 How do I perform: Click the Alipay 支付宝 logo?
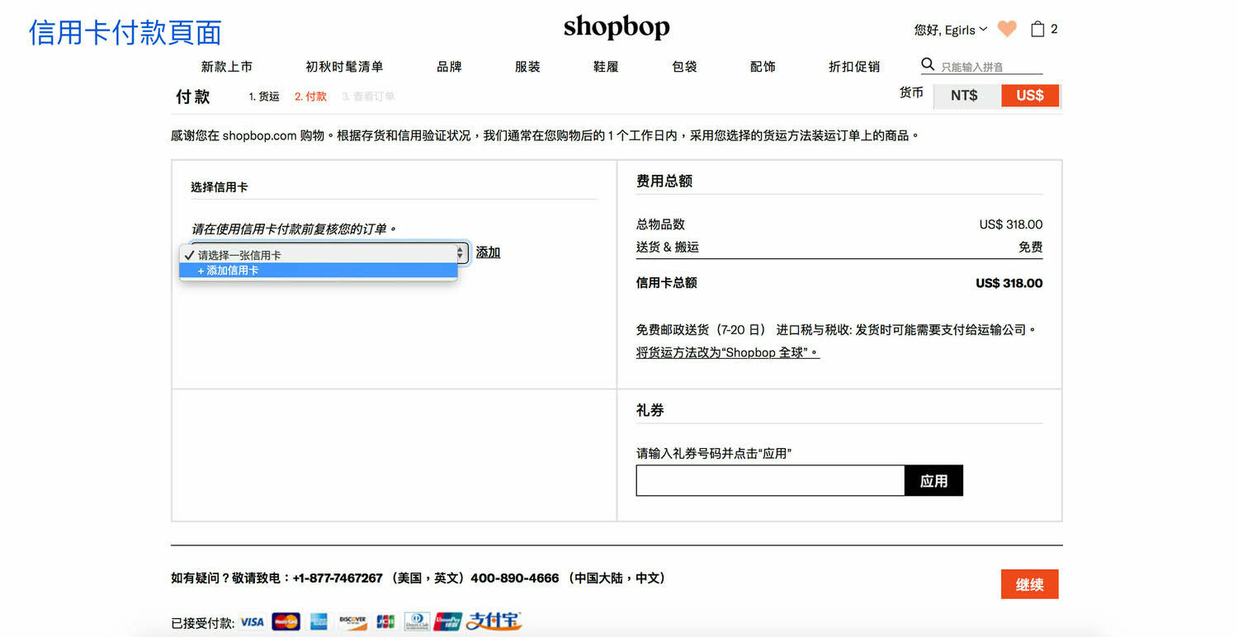point(494,620)
